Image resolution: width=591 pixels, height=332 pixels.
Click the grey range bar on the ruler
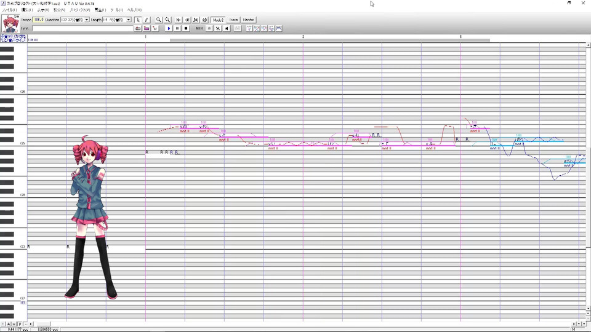(330, 40)
